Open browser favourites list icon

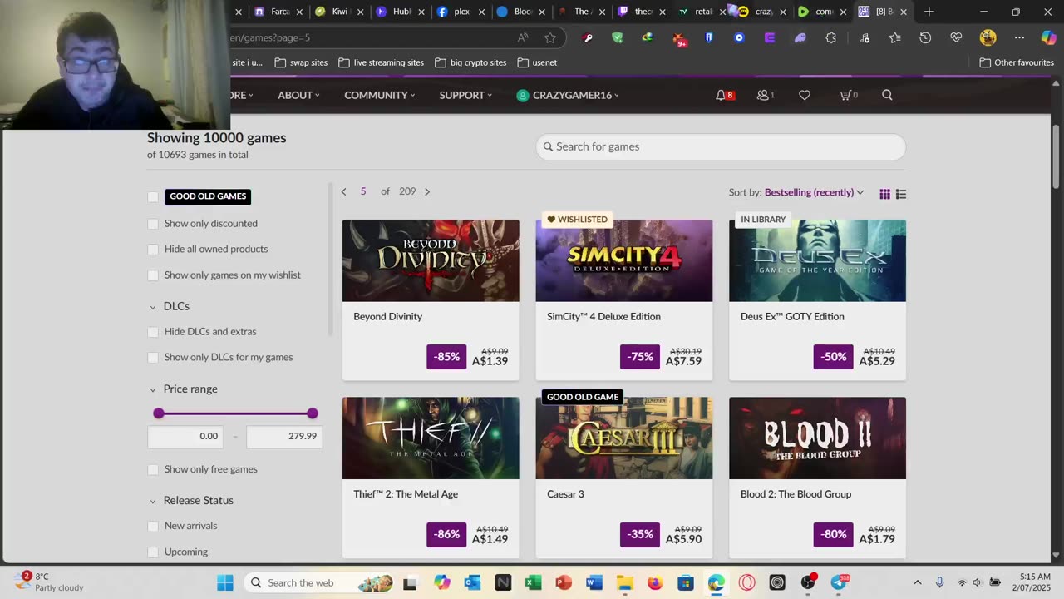[894, 37]
